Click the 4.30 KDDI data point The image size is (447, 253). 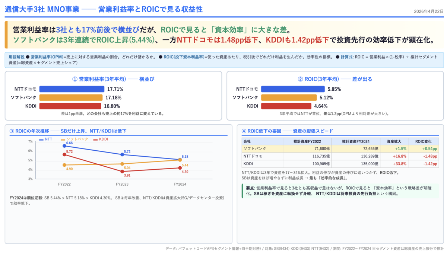[x=180, y=168]
